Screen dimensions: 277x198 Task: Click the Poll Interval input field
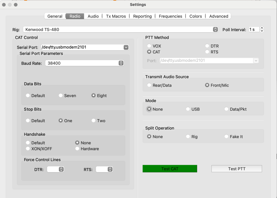point(254,29)
